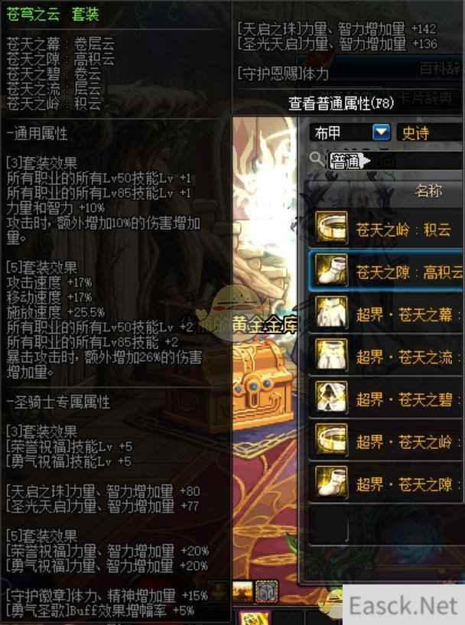
Task: Click the 普通 search input field
Action: (395, 161)
